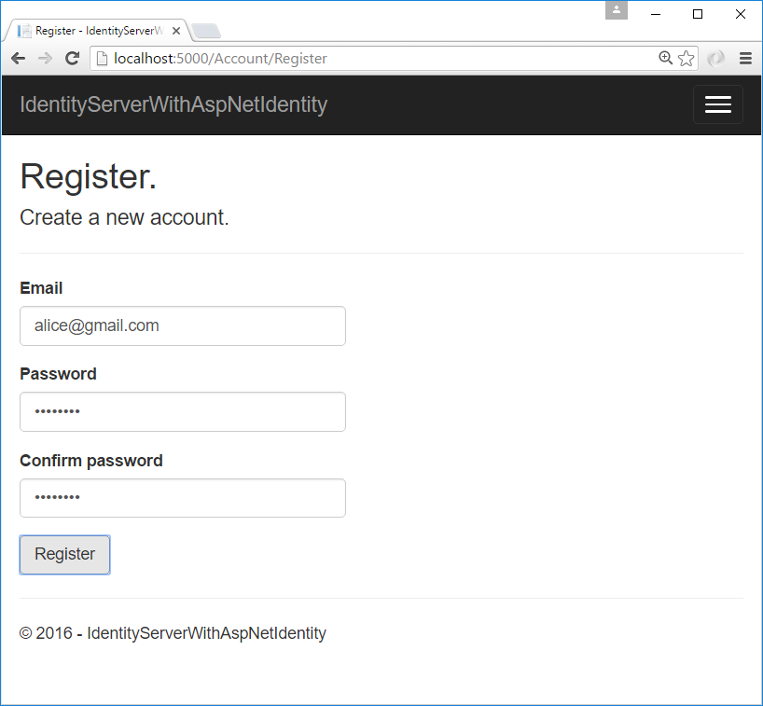Viewport: 763px width, 706px height.
Task: Click the Email field containing alice@gmail.com
Action: click(183, 326)
